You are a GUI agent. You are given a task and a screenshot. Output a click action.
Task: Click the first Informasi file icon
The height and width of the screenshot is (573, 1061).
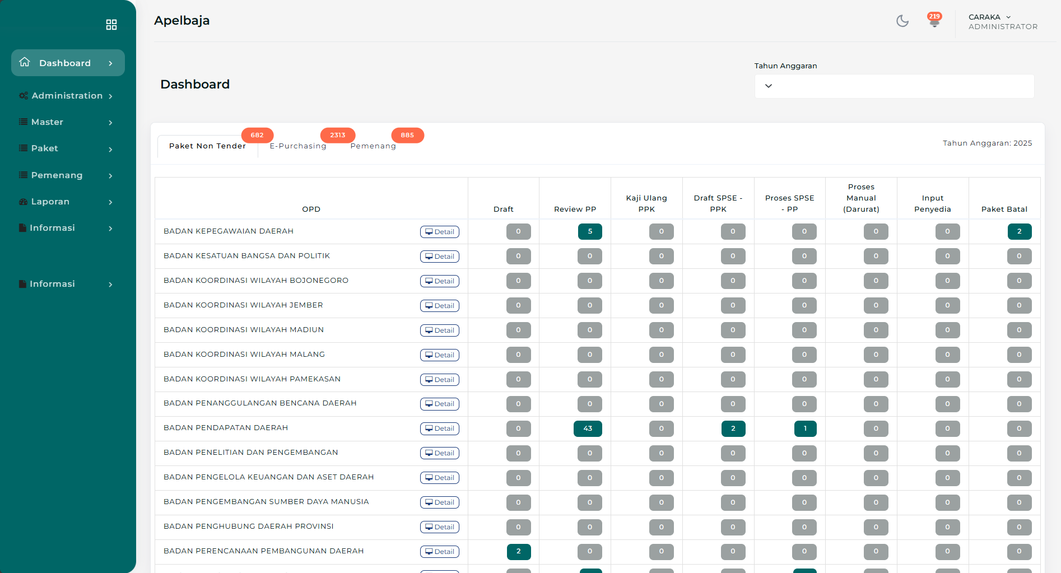click(x=22, y=228)
